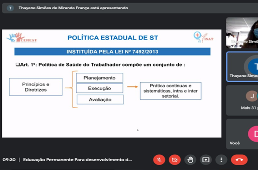Open the 'Mais 31' participants tile
The height and width of the screenshot is (170, 258).
(x=242, y=100)
